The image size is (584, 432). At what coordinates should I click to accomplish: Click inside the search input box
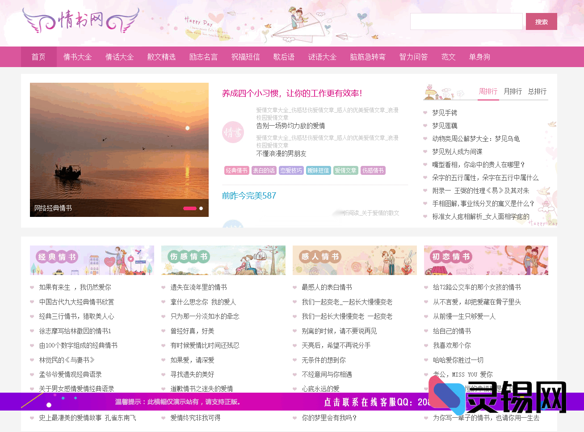point(466,21)
